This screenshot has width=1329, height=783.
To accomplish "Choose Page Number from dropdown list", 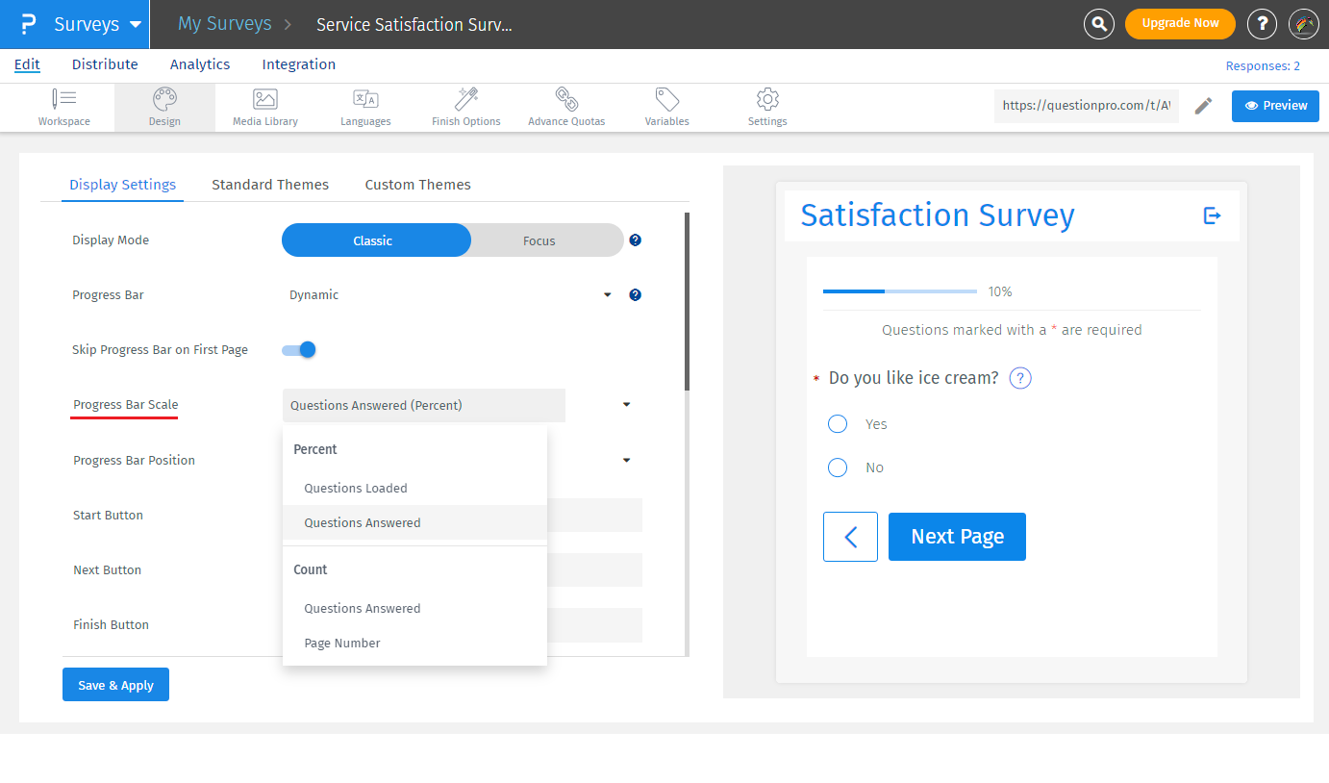I will pyautogui.click(x=342, y=644).
